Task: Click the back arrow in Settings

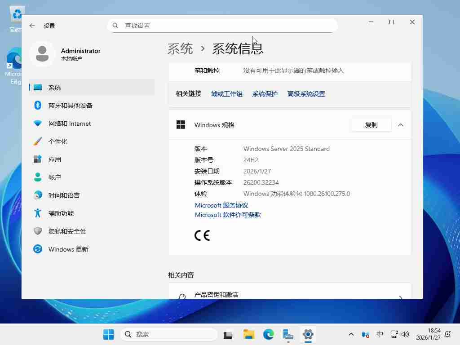Action: coord(32,26)
